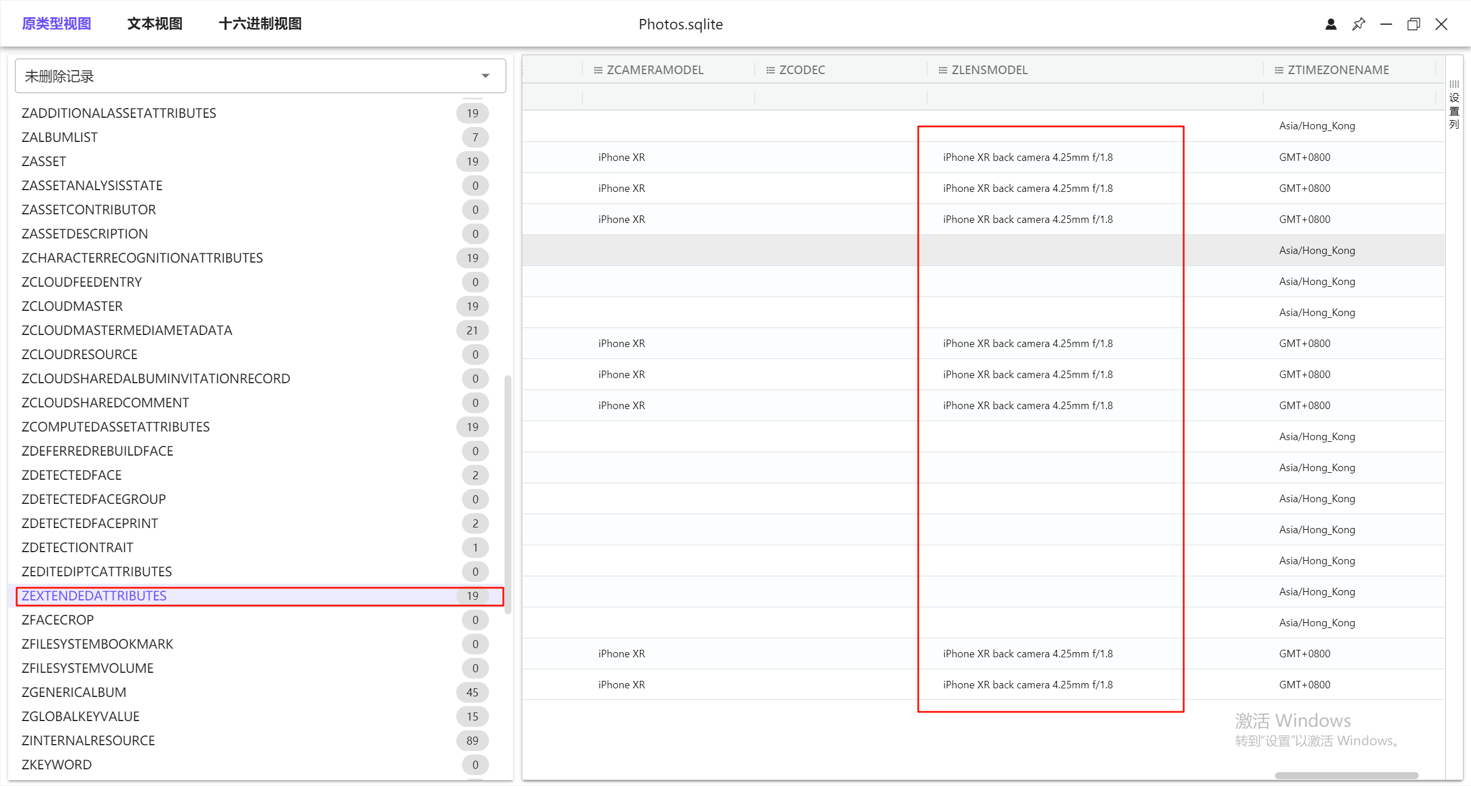
Task: Restore the window using maximize icon
Action: (x=1414, y=24)
